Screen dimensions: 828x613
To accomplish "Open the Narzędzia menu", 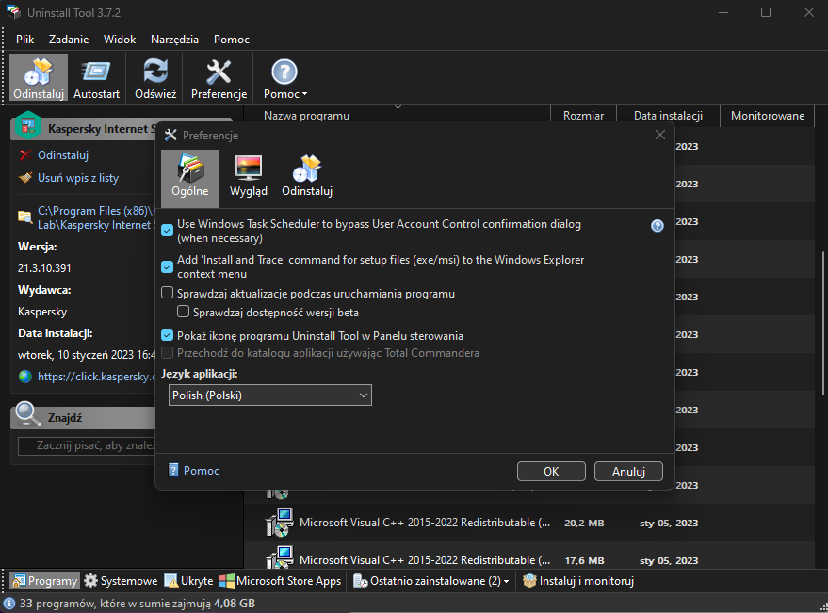I will [x=175, y=39].
